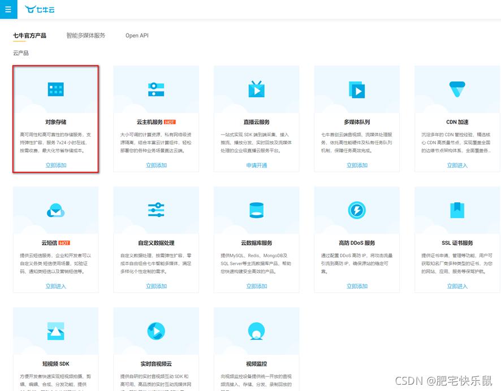Click the 直播云服务 title text
This screenshot has height=391, width=501.
[257, 122]
